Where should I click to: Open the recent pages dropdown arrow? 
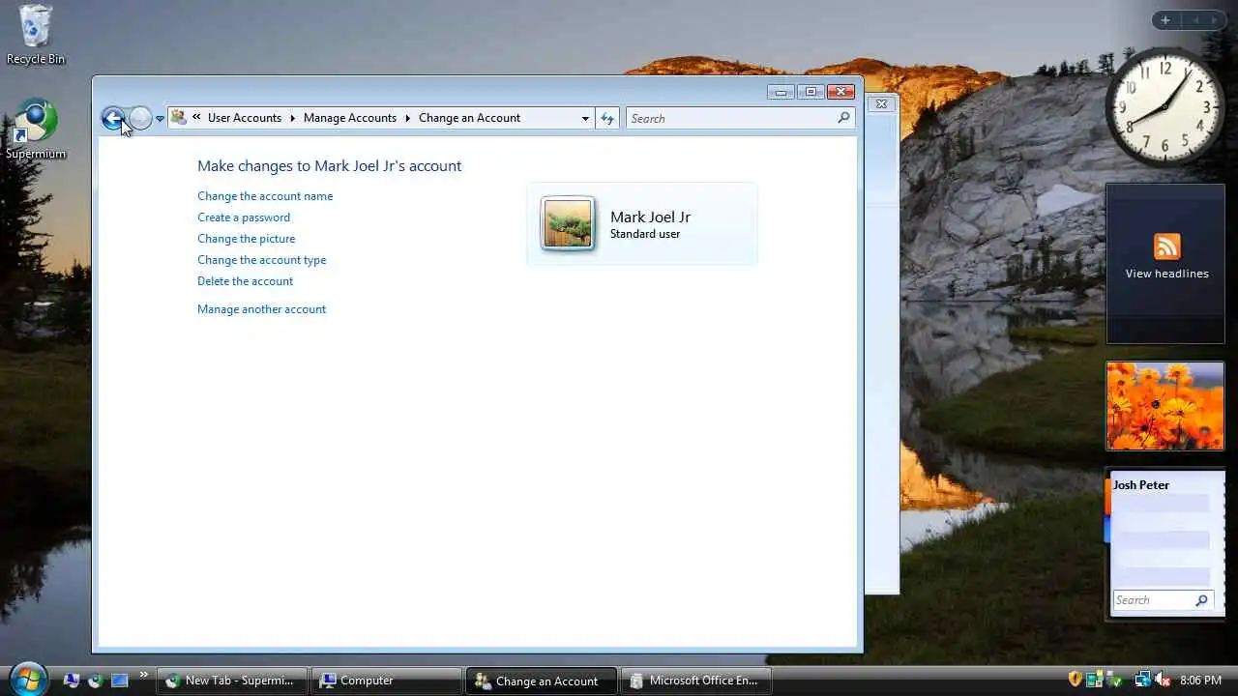pos(160,119)
